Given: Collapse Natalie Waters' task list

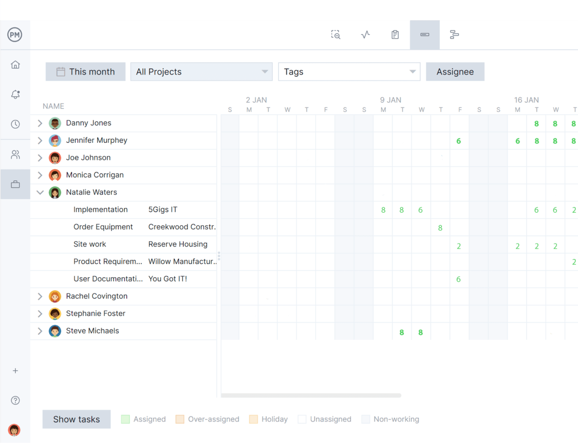Looking at the screenshot, I should click(40, 192).
